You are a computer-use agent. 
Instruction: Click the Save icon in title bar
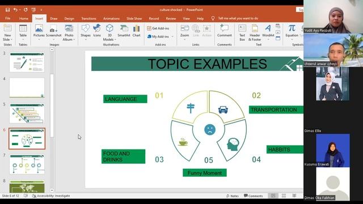tap(7, 10)
